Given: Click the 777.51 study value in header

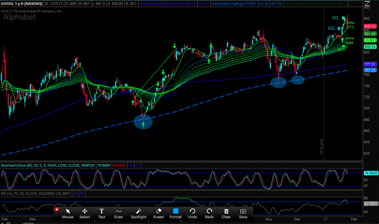Looking at the screenshot, I should (x=204, y=4).
